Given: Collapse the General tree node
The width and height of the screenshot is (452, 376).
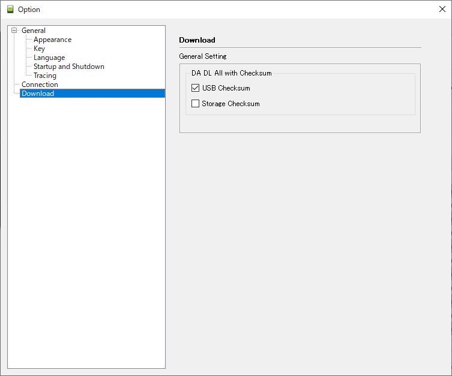Looking at the screenshot, I should point(14,30).
